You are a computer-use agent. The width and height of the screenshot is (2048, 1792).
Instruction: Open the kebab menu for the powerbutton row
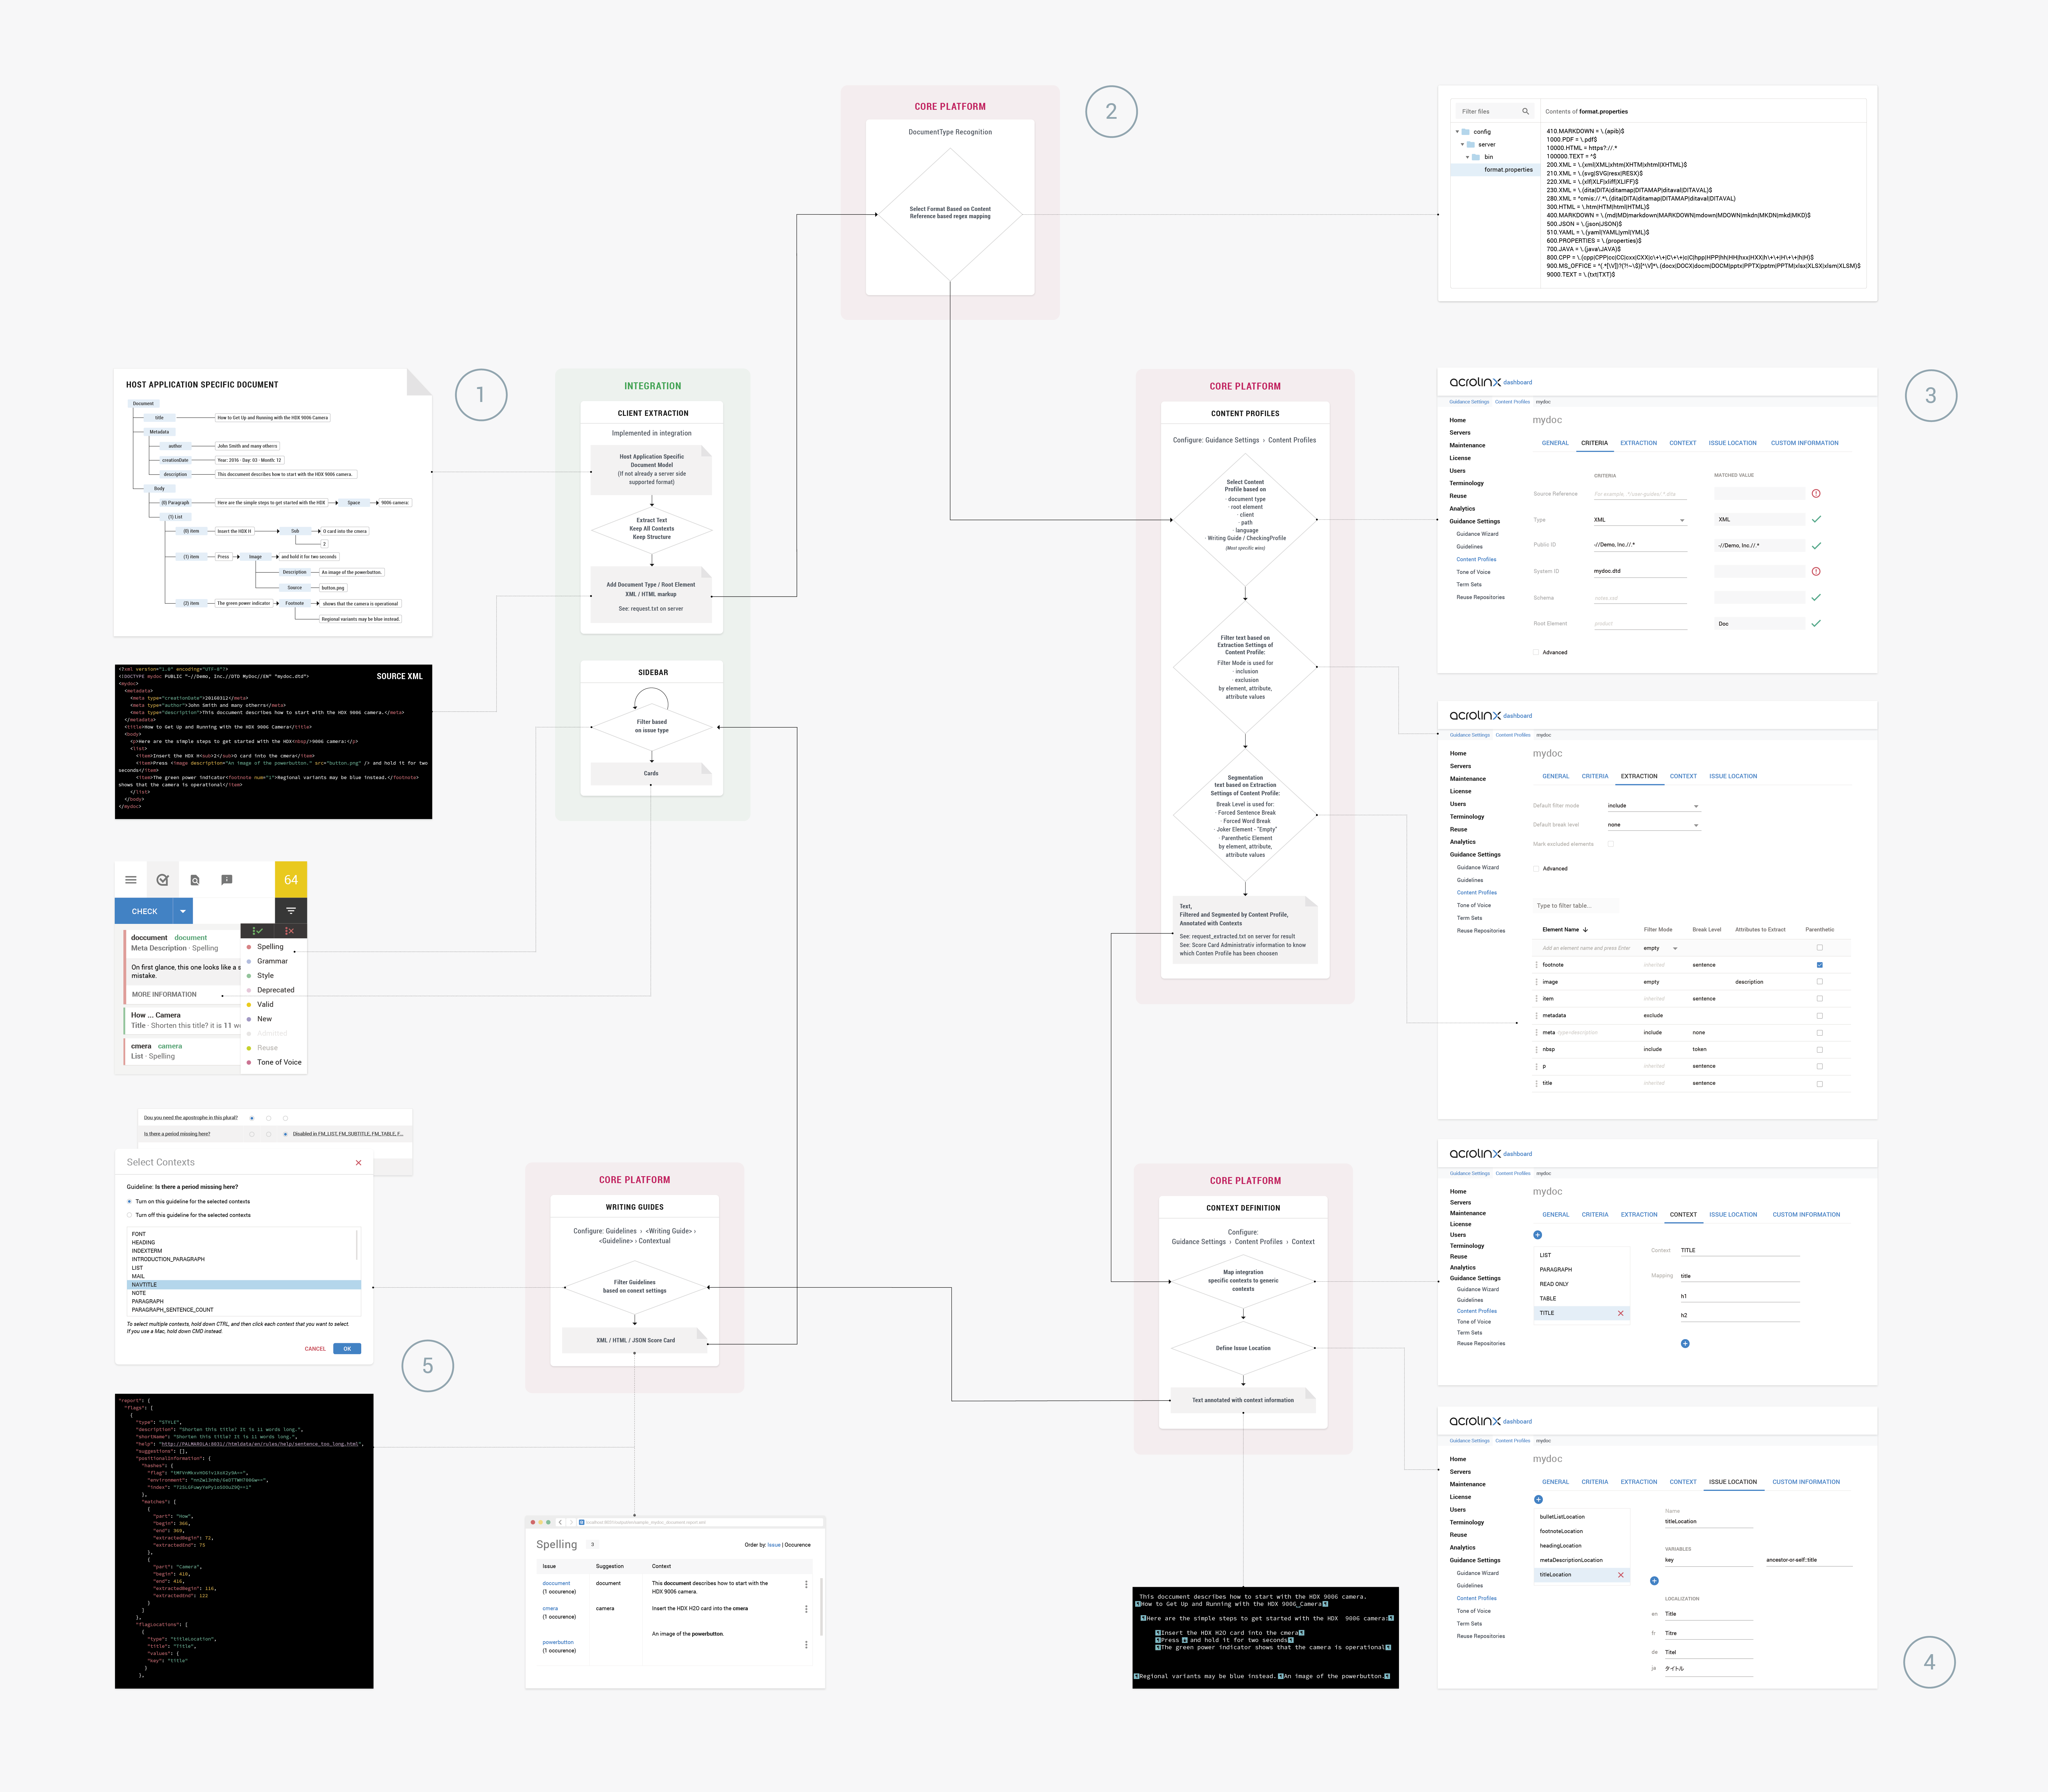(806, 1645)
